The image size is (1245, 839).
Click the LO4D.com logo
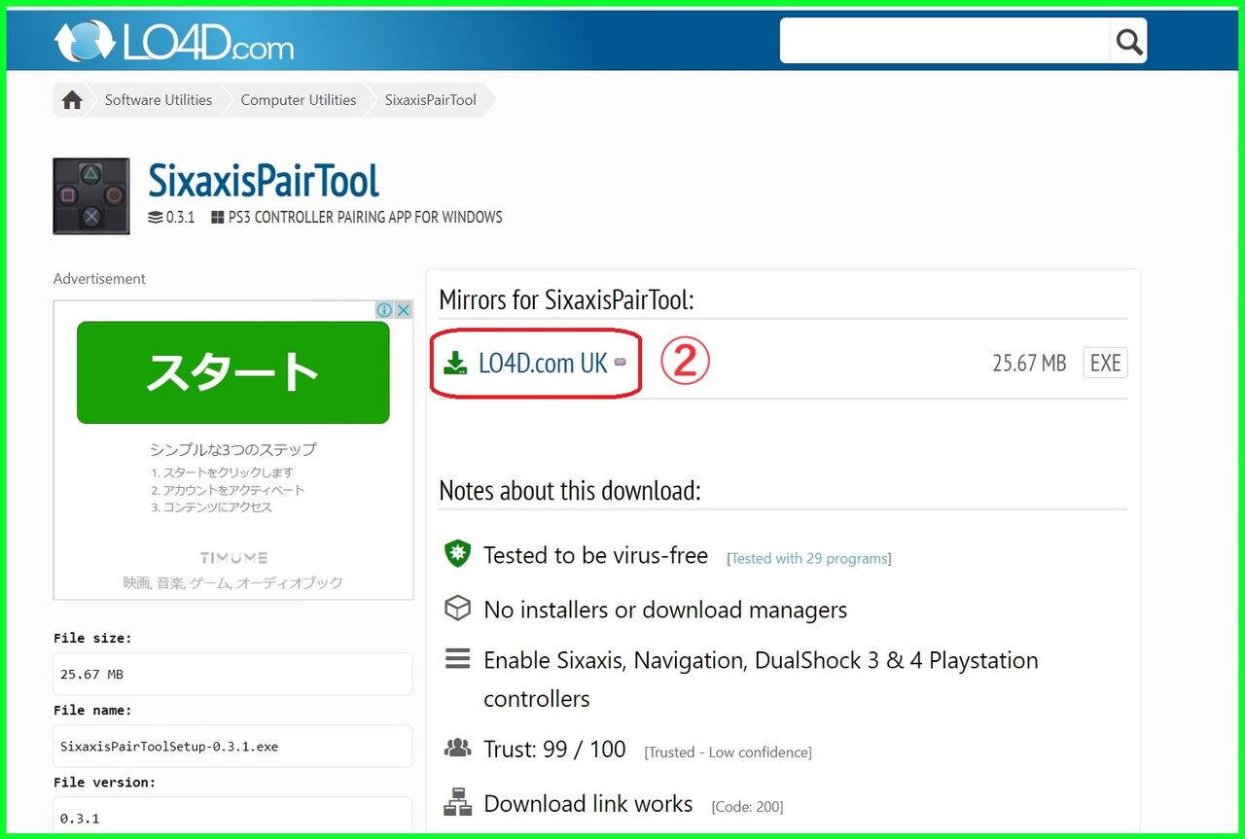click(173, 41)
